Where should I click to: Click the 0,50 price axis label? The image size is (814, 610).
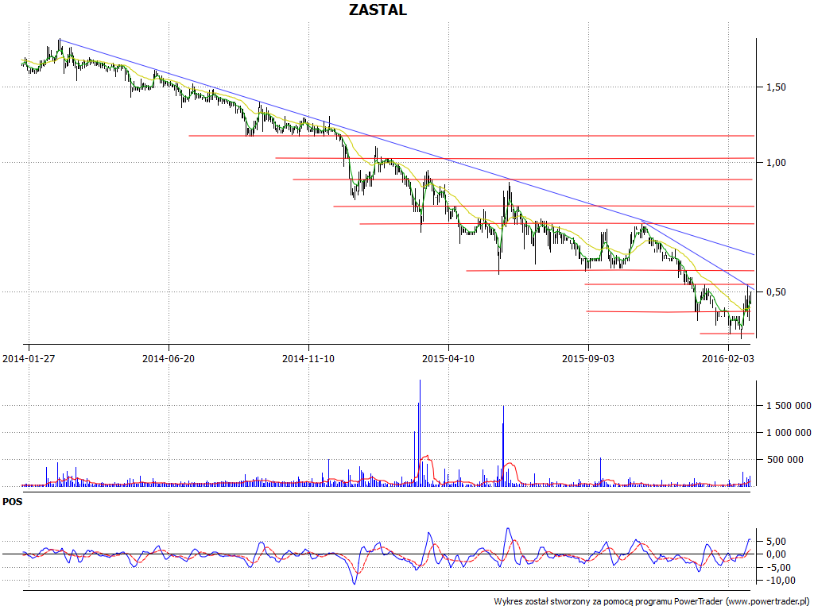pyautogui.click(x=776, y=292)
